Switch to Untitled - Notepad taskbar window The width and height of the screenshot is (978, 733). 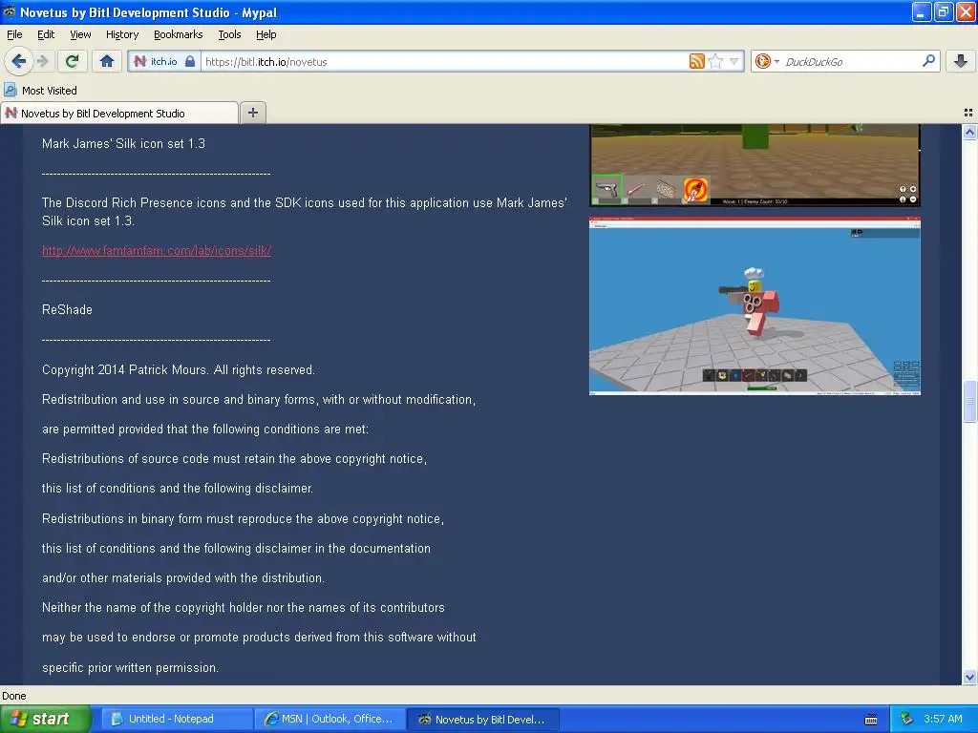[177, 719]
